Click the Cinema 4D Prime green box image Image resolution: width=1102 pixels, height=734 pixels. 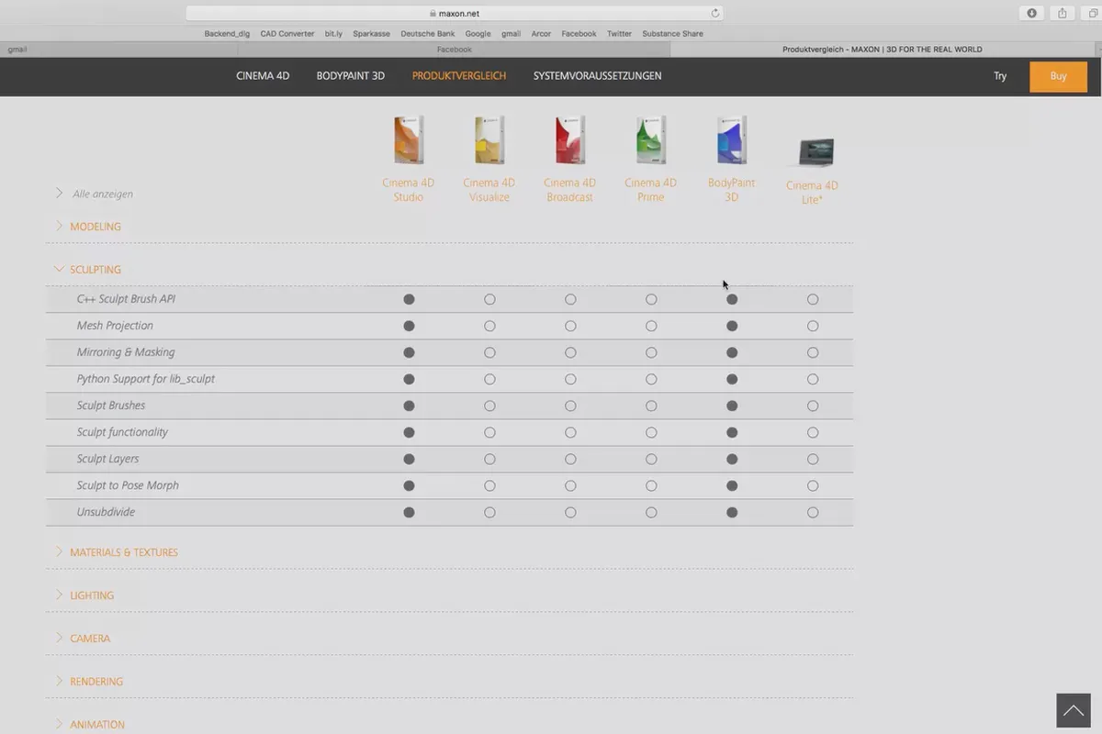(651, 140)
